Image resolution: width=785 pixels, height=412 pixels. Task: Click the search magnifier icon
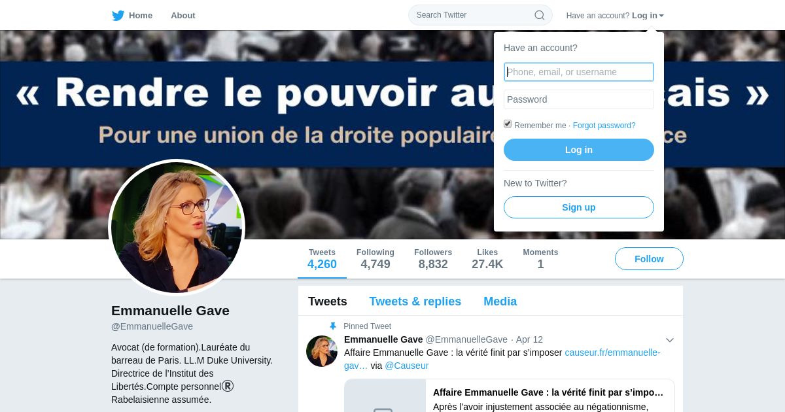click(x=540, y=15)
